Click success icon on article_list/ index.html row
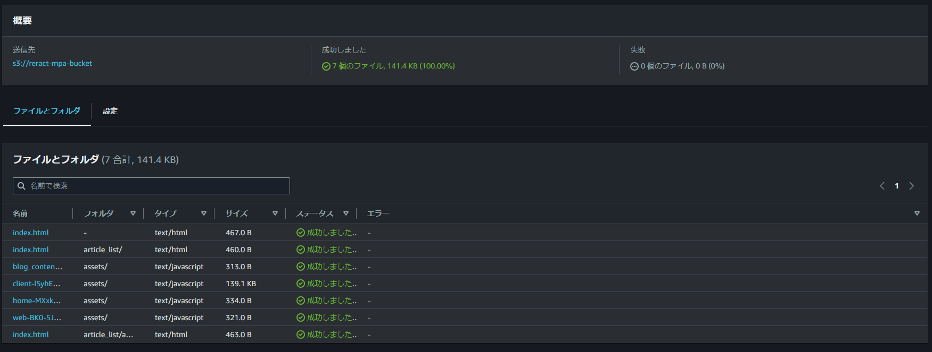 click(x=300, y=249)
